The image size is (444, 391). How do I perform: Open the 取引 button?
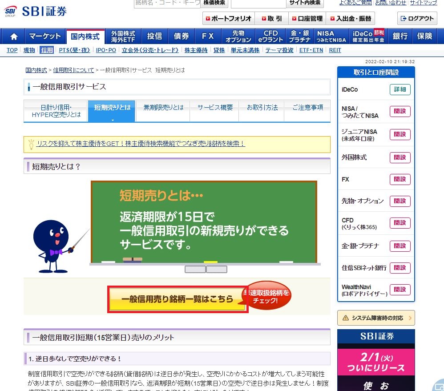[x=271, y=19]
